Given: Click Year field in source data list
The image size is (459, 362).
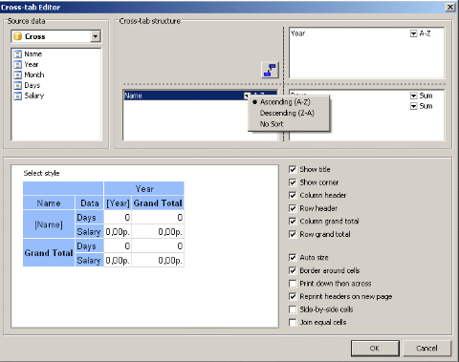Looking at the screenshot, I should click(x=32, y=65).
